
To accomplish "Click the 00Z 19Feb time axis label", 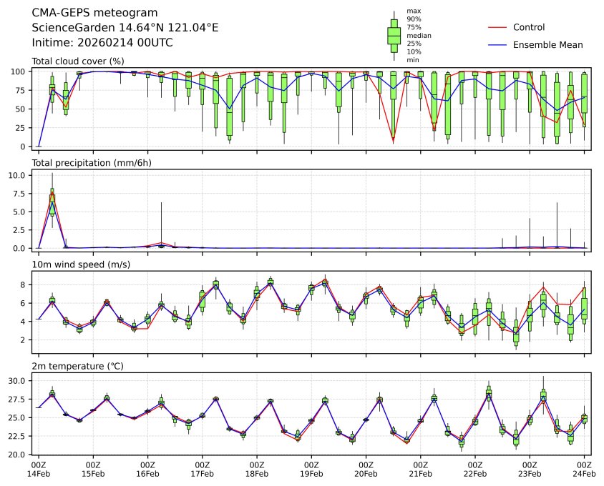I will pos(311,468).
